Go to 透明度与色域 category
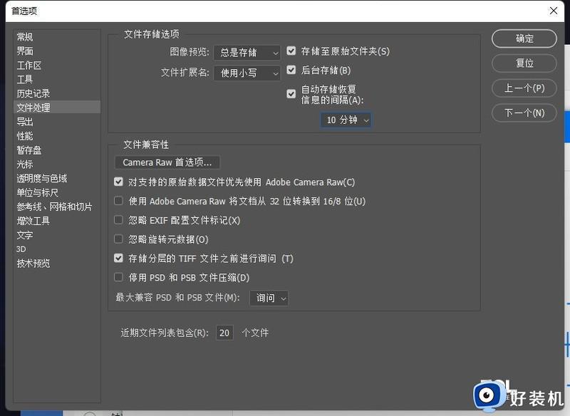This screenshot has height=416, width=570. pos(42,179)
